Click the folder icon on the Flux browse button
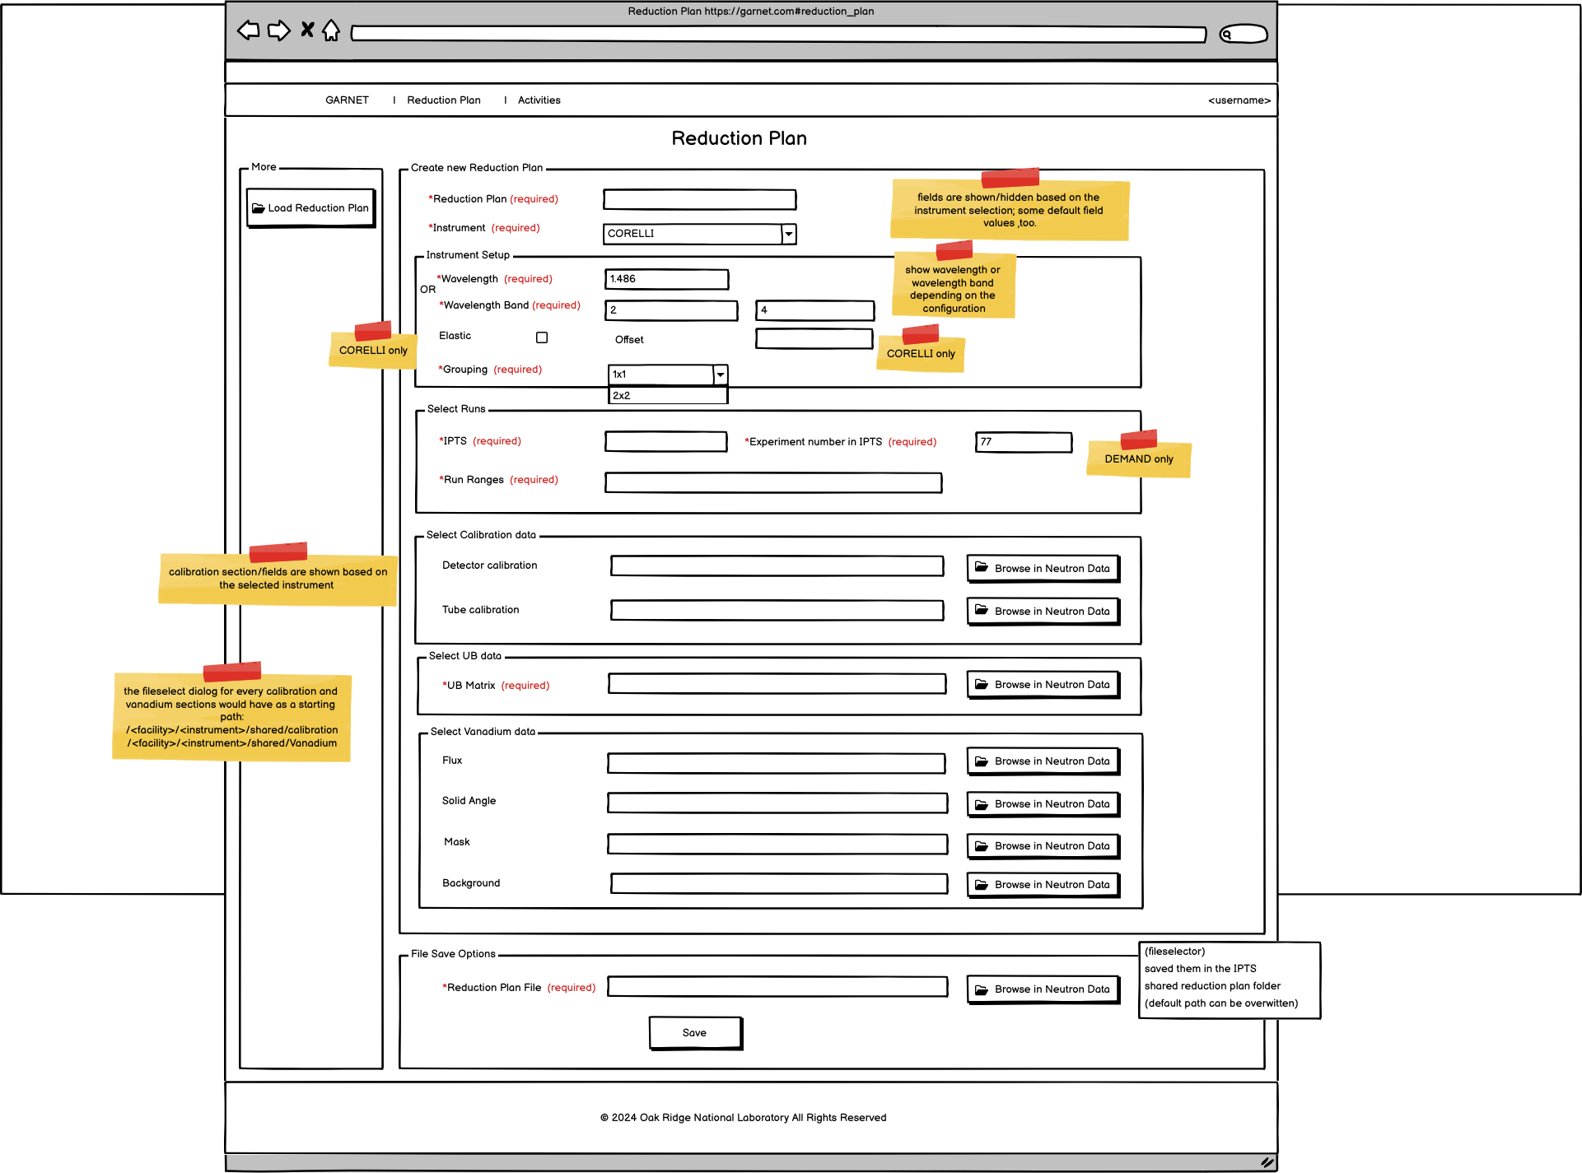 [x=982, y=760]
